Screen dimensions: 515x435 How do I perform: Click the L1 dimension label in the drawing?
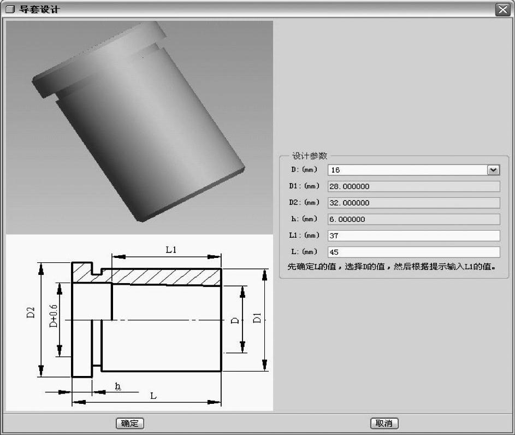171,250
